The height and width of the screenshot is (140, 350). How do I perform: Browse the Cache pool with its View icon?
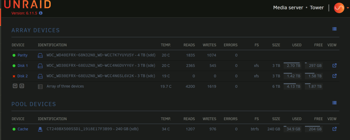click(x=334, y=129)
